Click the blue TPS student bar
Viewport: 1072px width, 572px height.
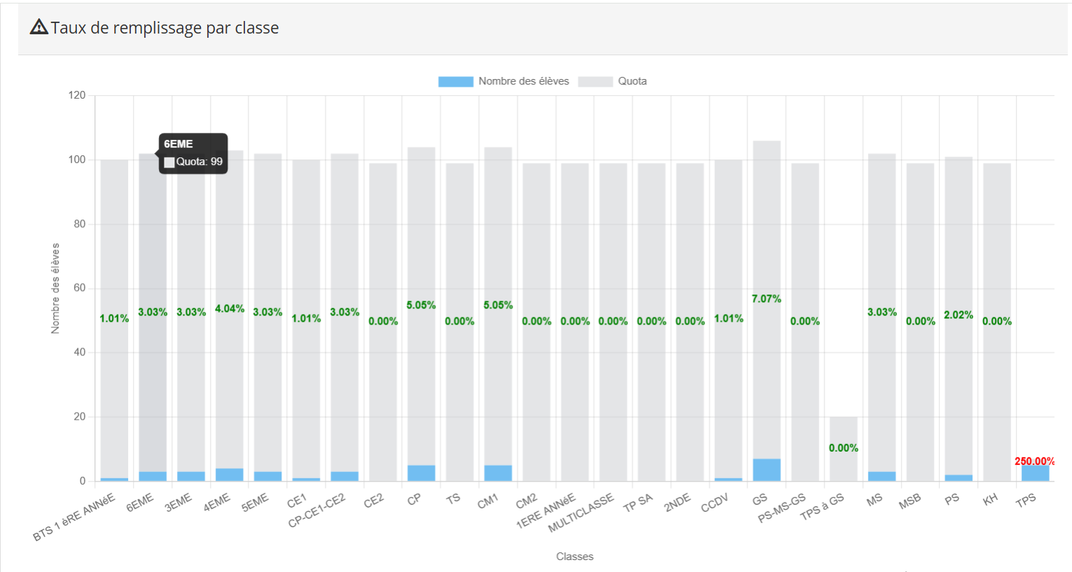[x=1035, y=473]
